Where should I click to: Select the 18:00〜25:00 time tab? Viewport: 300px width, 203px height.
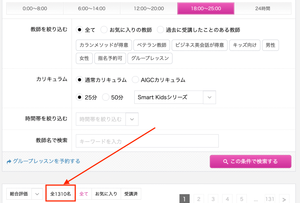click(206, 8)
